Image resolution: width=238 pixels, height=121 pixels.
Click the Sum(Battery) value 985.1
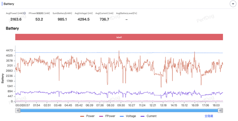(x=62, y=19)
